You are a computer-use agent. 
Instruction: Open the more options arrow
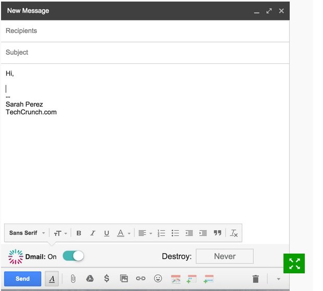(x=278, y=279)
